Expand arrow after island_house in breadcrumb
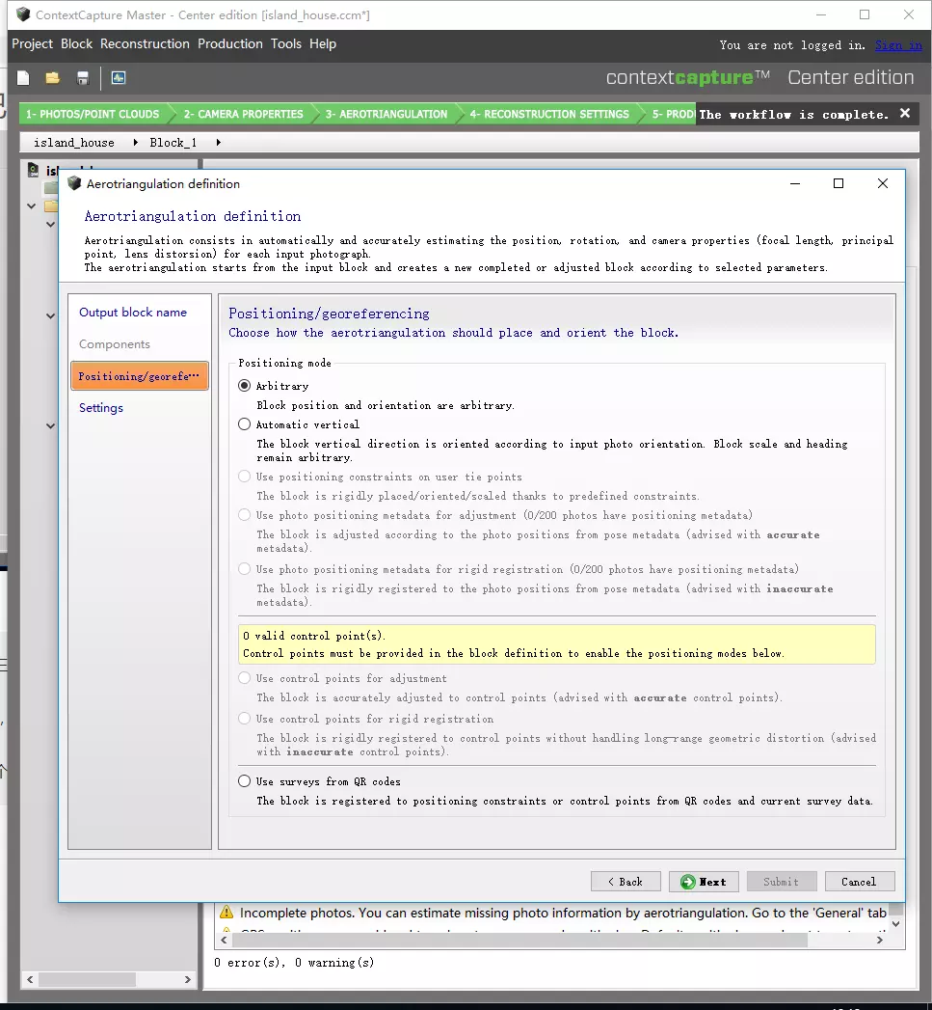The width and height of the screenshot is (932, 1010). coord(135,143)
